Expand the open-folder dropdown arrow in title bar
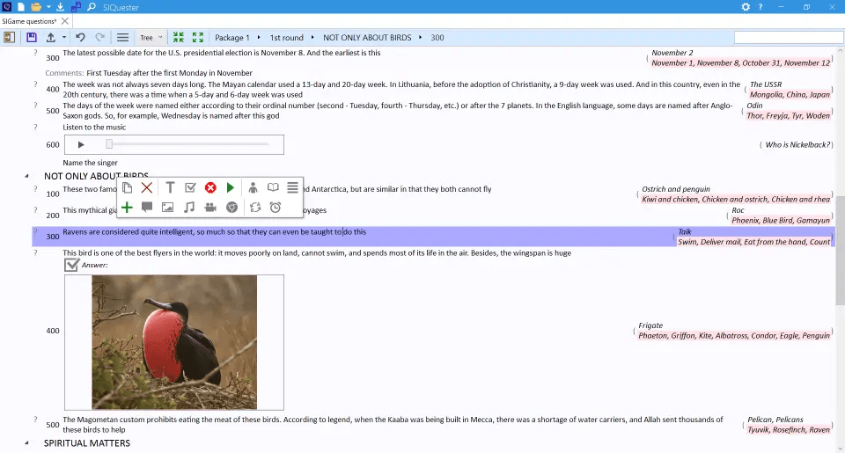The height and width of the screenshot is (453, 845). [x=48, y=7]
